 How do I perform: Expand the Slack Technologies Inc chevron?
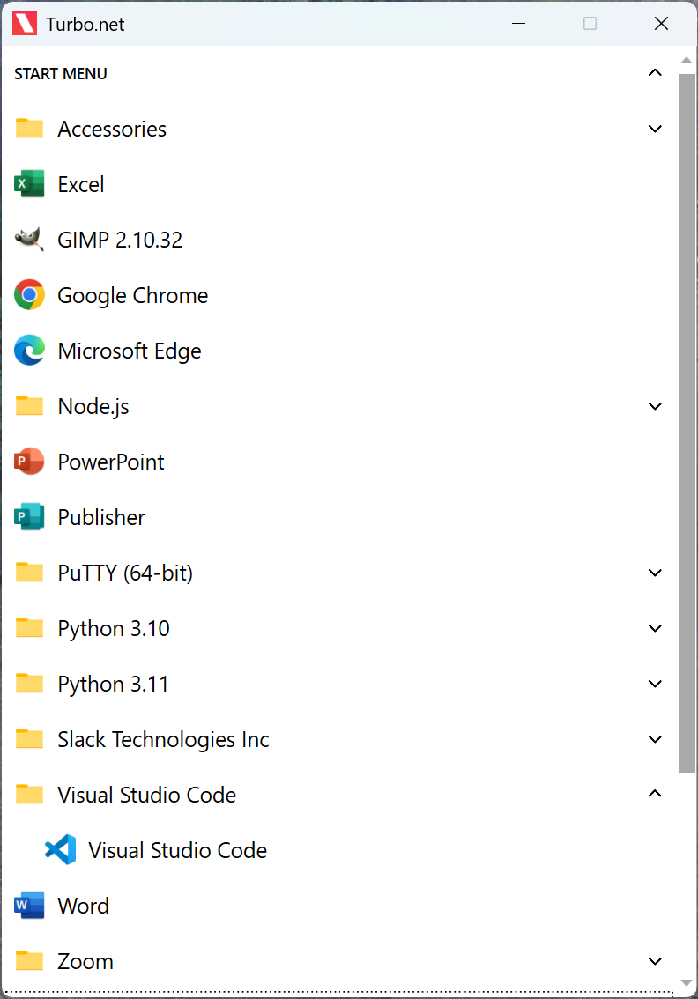pyautogui.click(x=655, y=739)
